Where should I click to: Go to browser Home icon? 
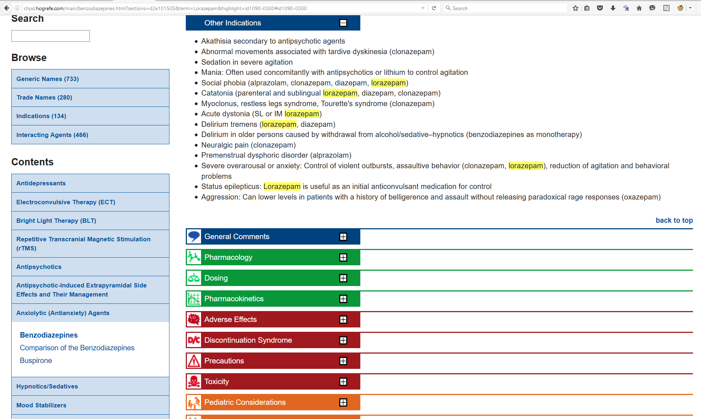[639, 8]
